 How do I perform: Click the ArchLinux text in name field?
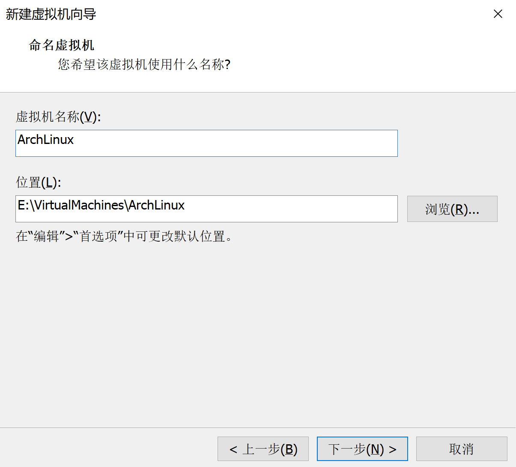45,140
